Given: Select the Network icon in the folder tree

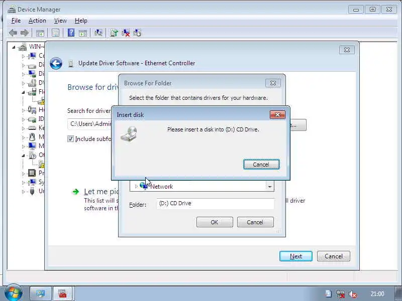Looking at the screenshot, I should coord(144,186).
